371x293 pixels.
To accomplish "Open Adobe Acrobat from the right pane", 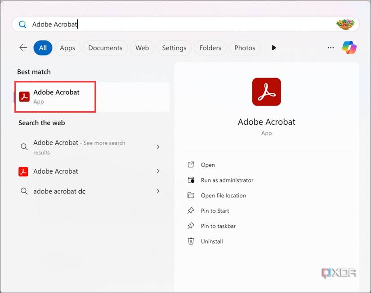I will pyautogui.click(x=208, y=165).
